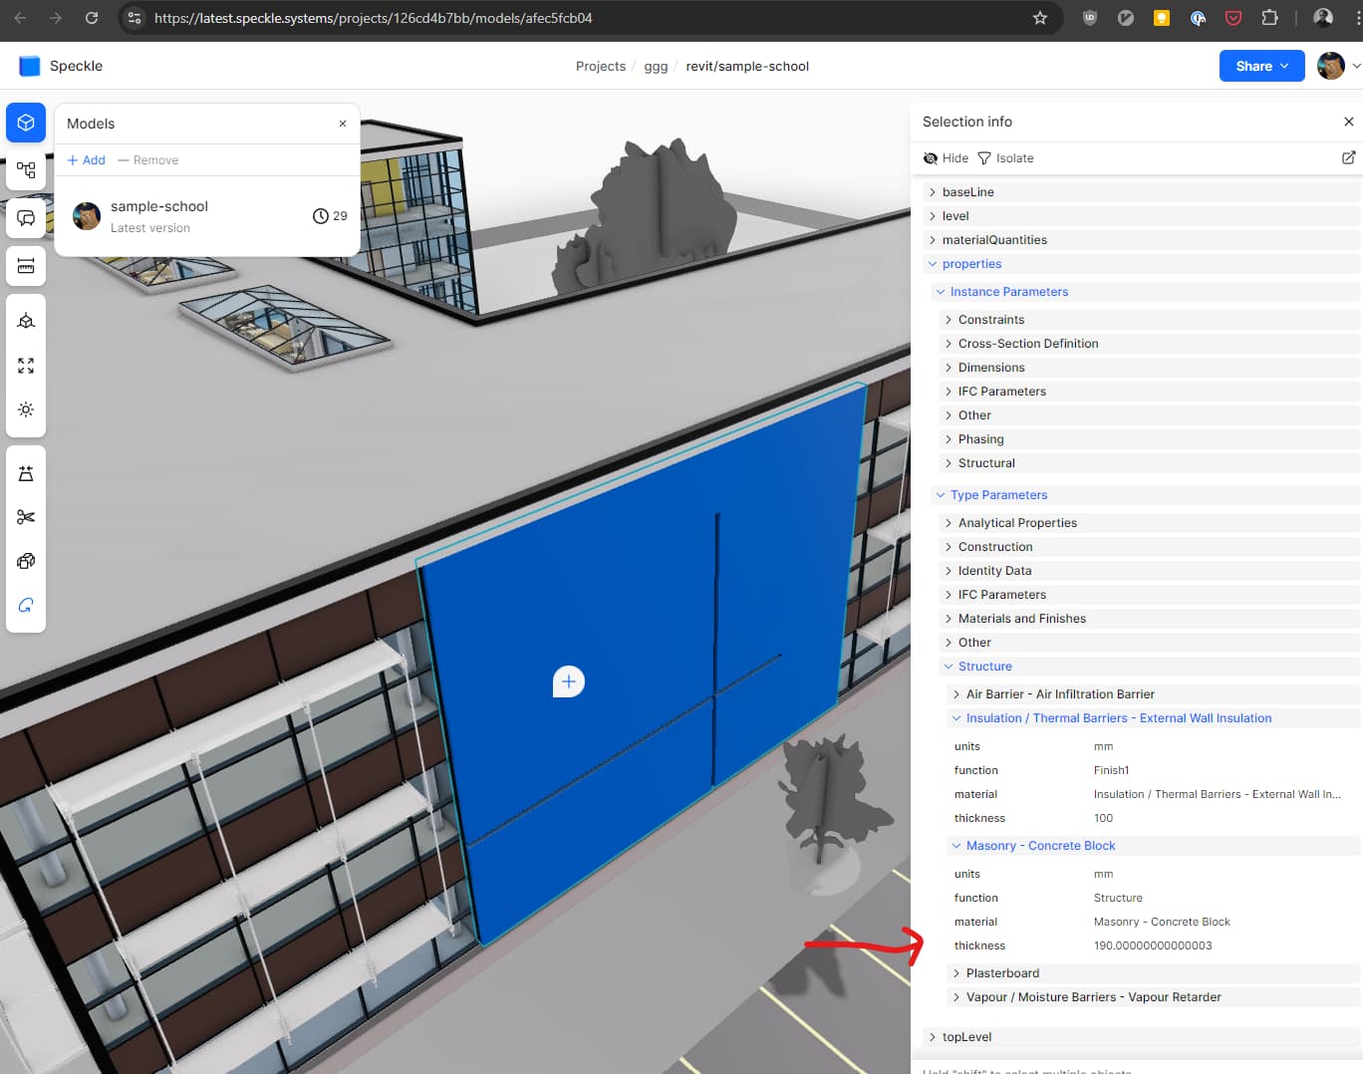Activate the section box scissors tool

(26, 517)
